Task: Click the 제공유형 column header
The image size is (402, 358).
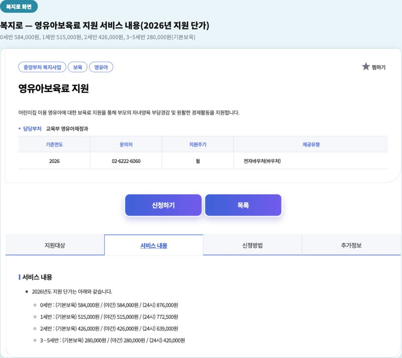Action: [311, 144]
